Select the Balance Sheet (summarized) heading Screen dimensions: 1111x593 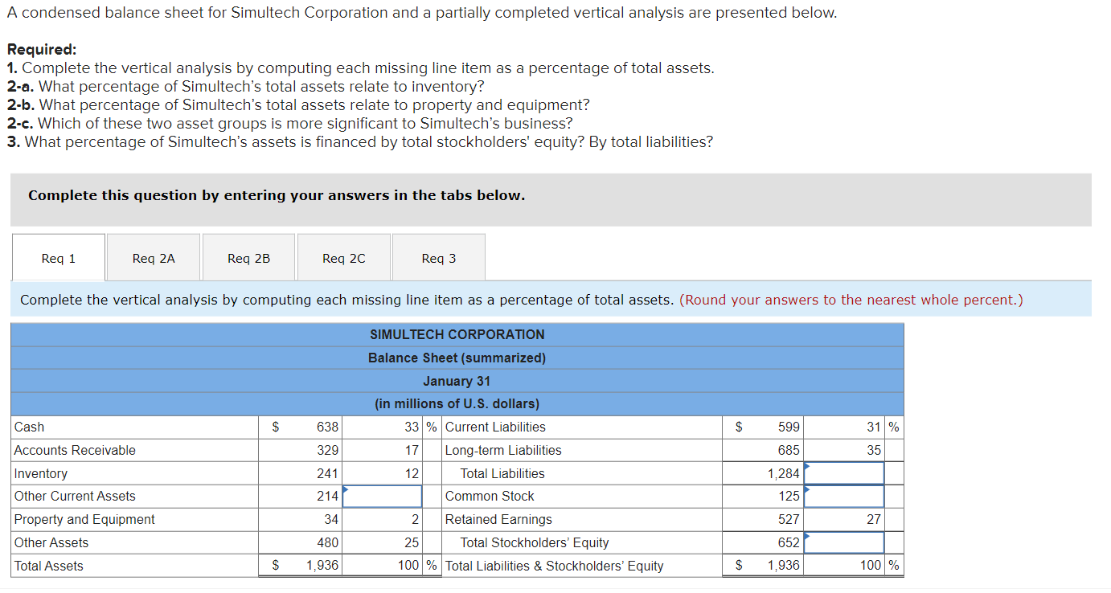click(x=457, y=358)
